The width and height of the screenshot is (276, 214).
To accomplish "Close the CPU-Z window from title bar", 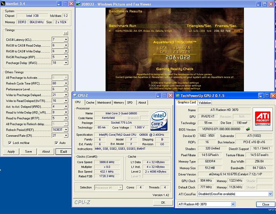I will [x=170, y=95].
